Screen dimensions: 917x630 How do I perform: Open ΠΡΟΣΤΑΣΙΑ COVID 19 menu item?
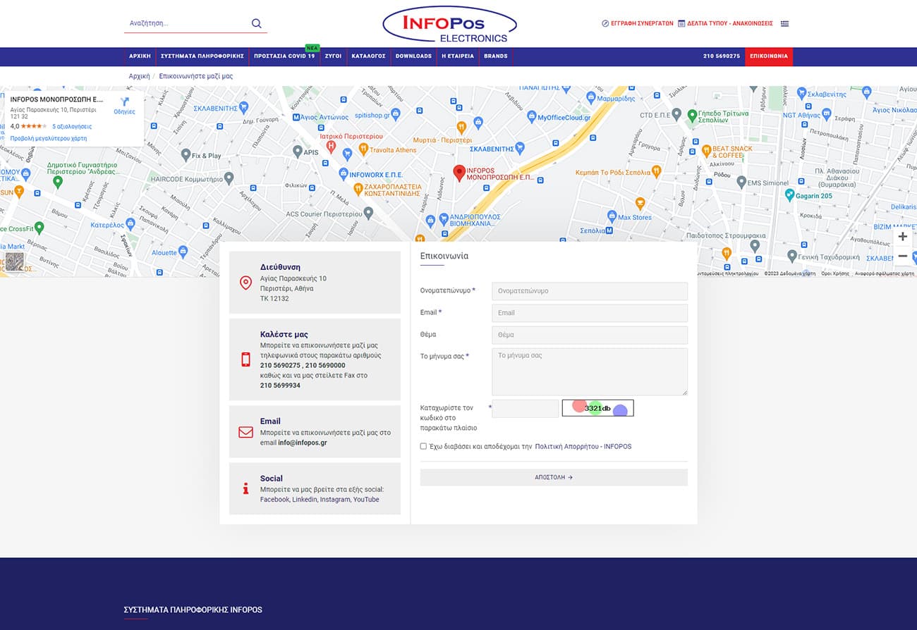click(x=284, y=56)
